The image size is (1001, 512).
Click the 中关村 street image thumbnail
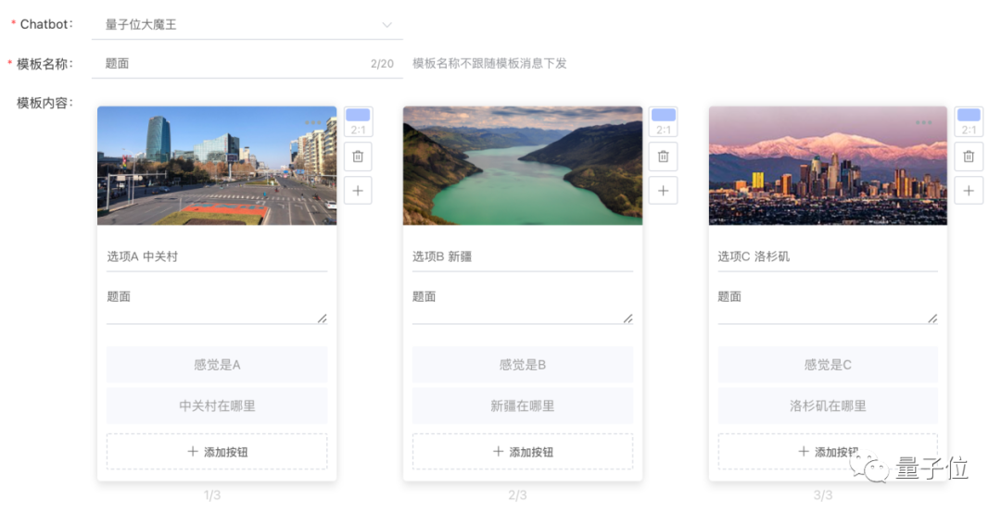217,166
